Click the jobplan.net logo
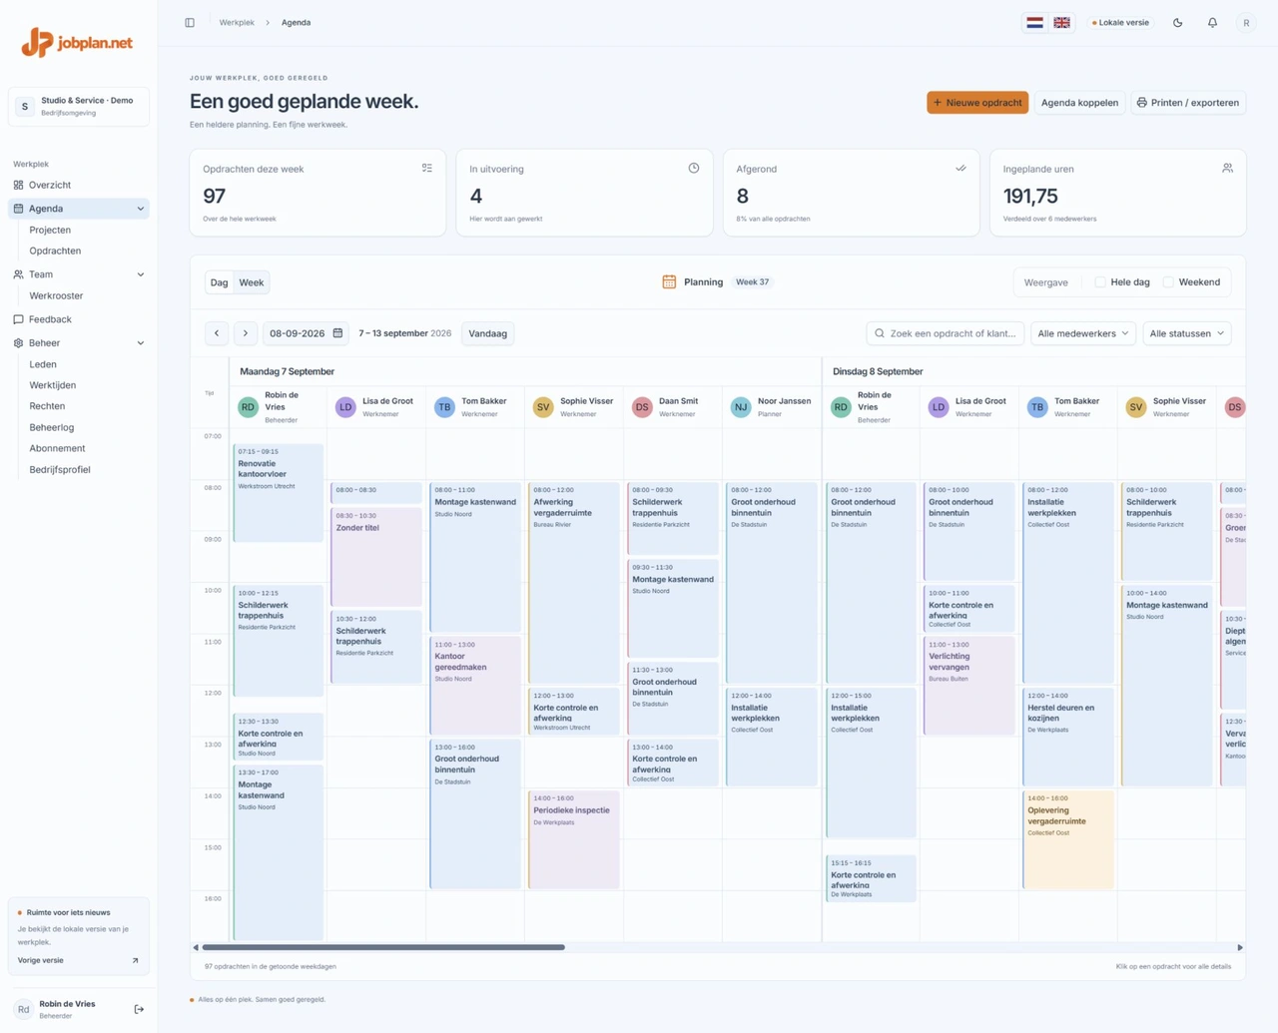 coord(77,43)
